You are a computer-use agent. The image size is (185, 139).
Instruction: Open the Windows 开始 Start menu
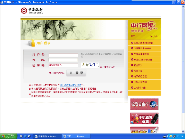8,136
